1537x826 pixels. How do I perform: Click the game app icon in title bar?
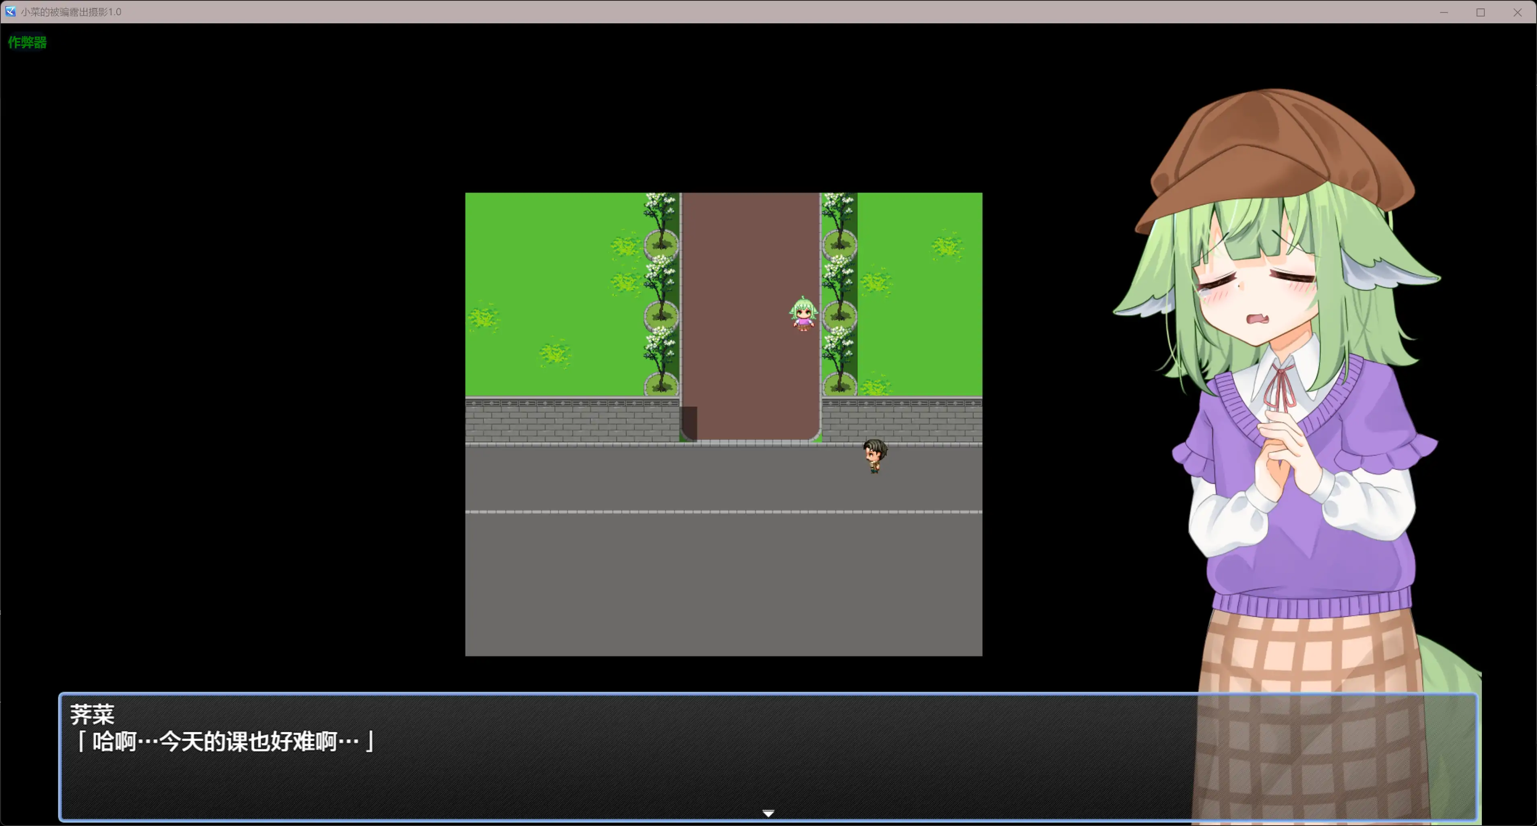pos(10,11)
